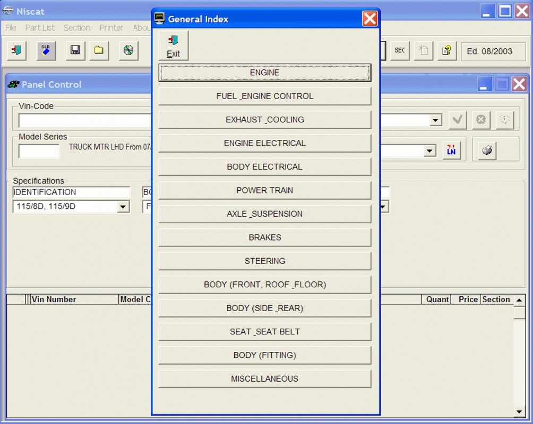Click the notepad icon next to SEC
Screen dimensions: 533x424
click(424, 51)
